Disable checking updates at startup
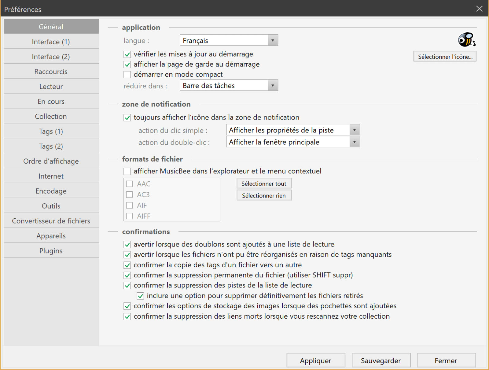Screen dimensions: 489x370 (127, 54)
